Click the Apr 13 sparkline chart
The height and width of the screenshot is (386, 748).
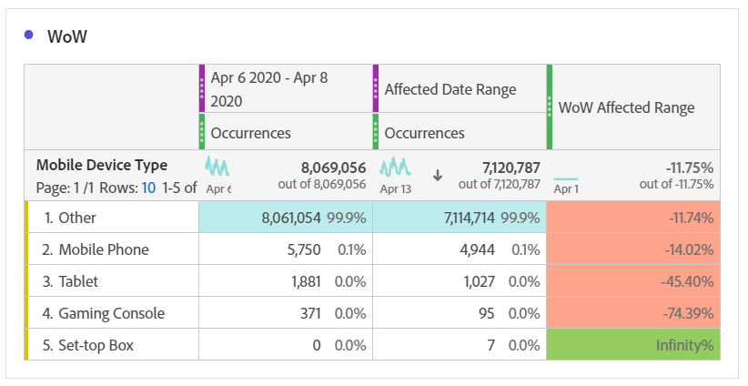click(396, 167)
